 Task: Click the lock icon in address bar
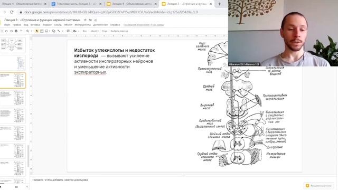21,12
